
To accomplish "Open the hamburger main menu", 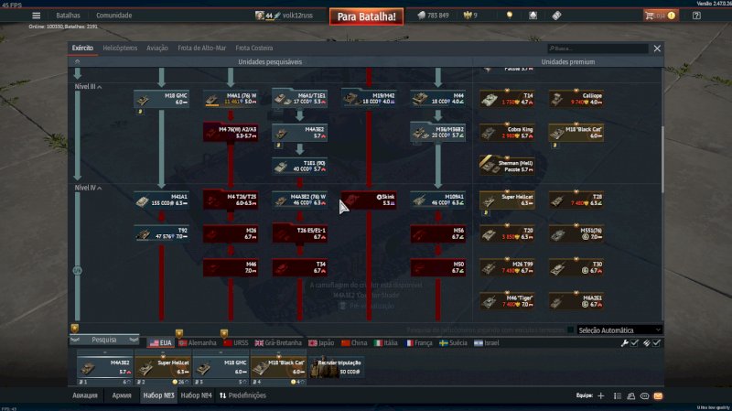I will point(37,16).
